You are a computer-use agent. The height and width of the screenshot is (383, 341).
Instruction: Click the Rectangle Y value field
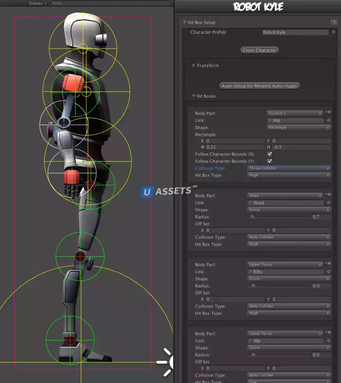301,141
